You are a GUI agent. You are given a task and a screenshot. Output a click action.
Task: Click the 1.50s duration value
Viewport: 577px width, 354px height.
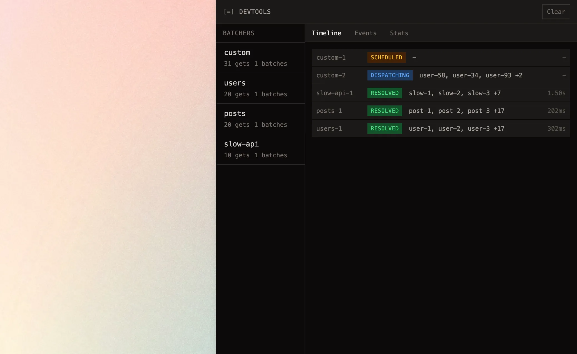click(556, 93)
